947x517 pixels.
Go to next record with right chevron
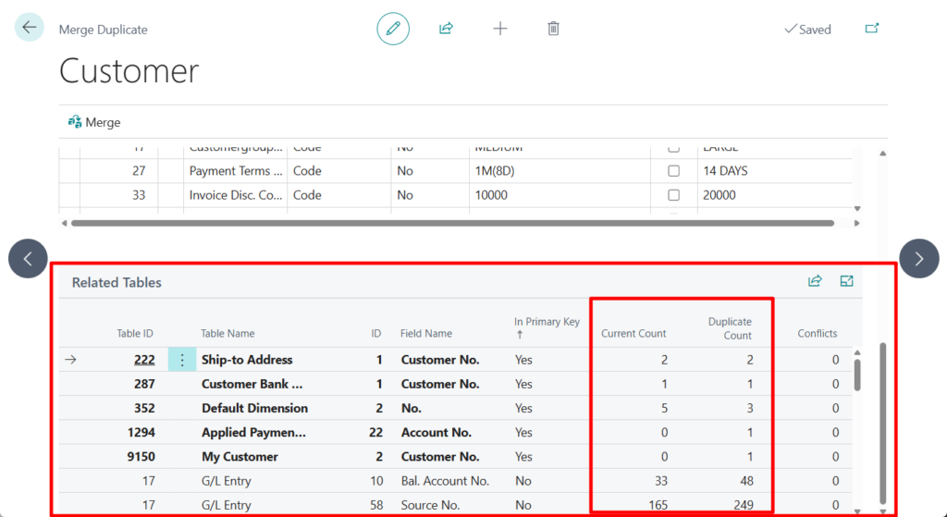(918, 259)
